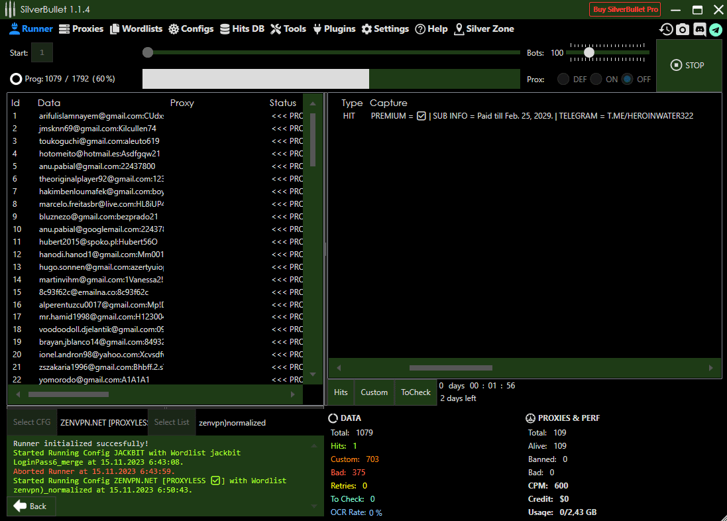727x521 pixels.
Task: Click the Select List button
Action: pyautogui.click(x=172, y=422)
